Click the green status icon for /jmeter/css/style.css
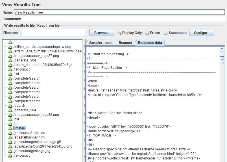Screen dimensions: 227x162 (10, 133)
